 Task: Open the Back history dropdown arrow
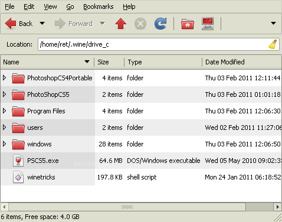pos(42,24)
